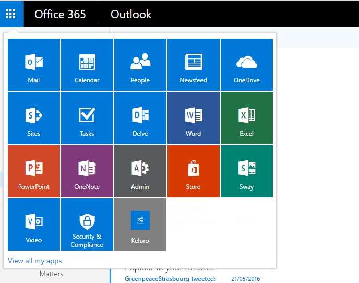Open the Tasks tile

pos(87,118)
